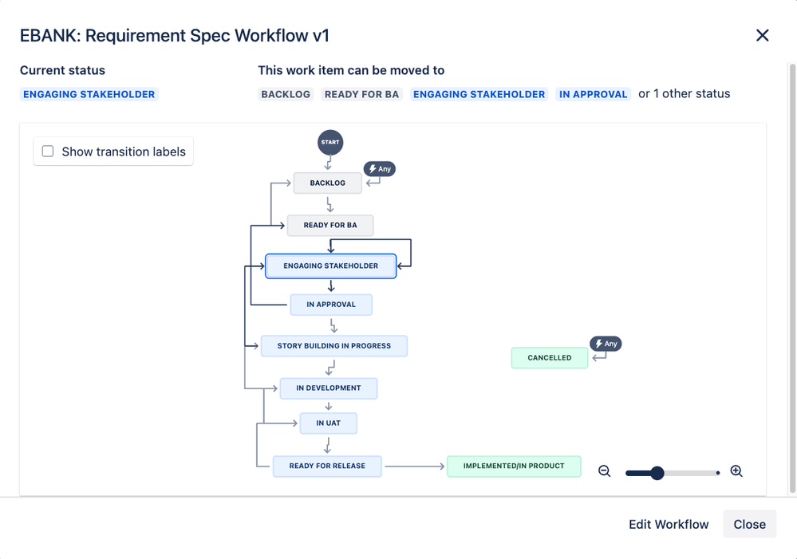Open Edit Workflow

tap(669, 524)
